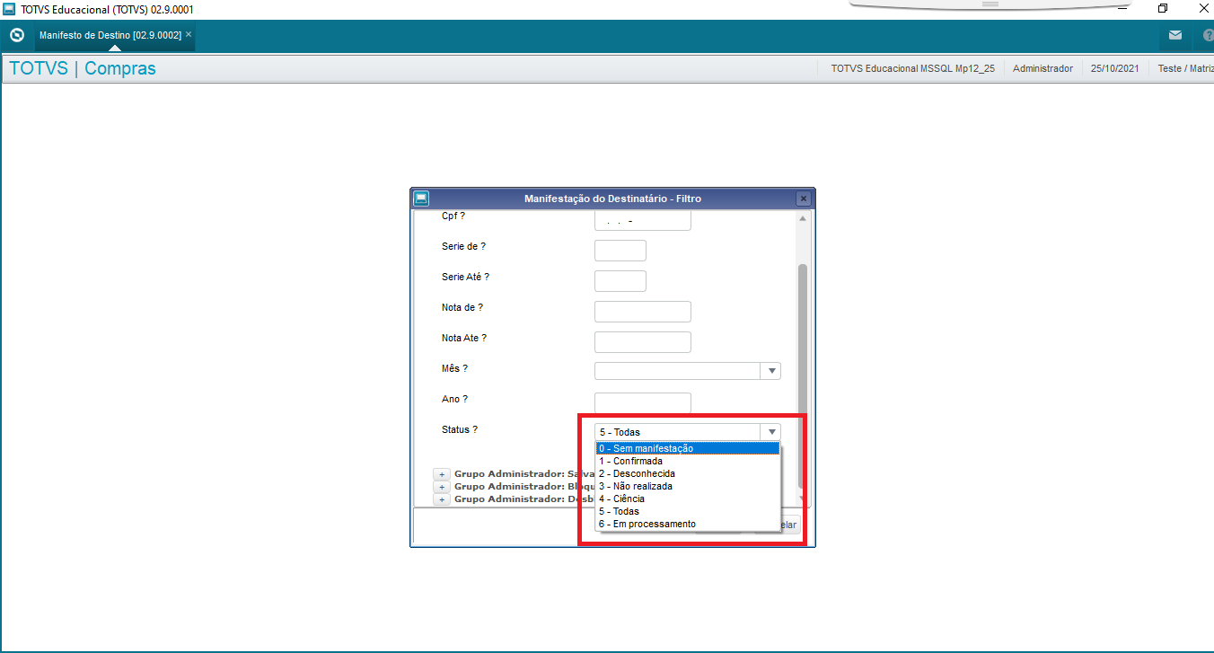Click TOTVS Educacional MSSQL Mp12_25 environment label
The height and width of the screenshot is (653, 1214).
tap(912, 68)
